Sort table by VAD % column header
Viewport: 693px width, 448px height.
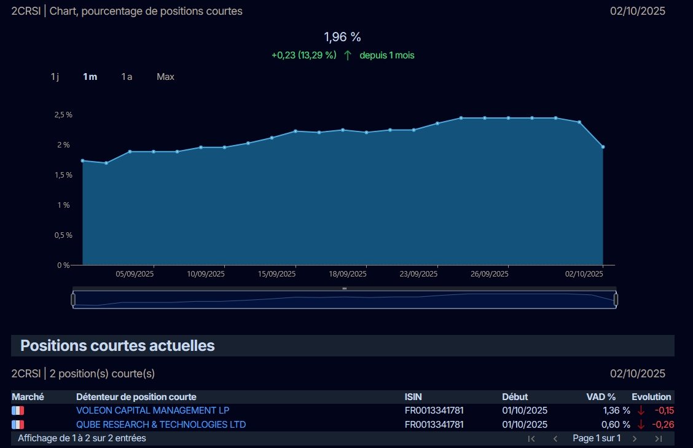click(x=601, y=397)
